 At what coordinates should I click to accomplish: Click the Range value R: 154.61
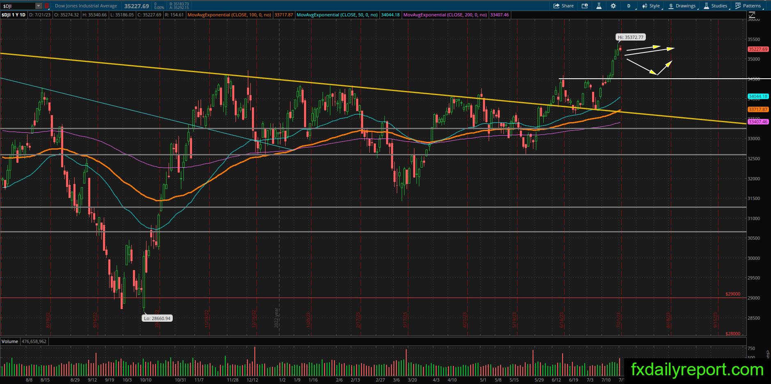[x=174, y=15]
